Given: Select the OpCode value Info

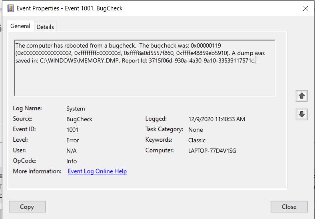Looking at the screenshot, I should point(72,161).
